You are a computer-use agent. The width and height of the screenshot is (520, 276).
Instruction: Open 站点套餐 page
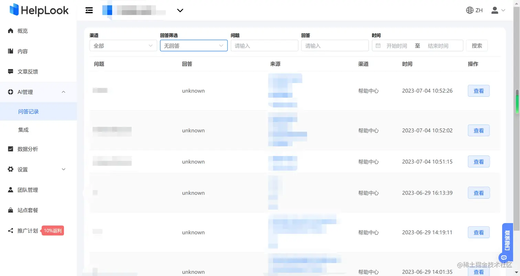click(28, 210)
